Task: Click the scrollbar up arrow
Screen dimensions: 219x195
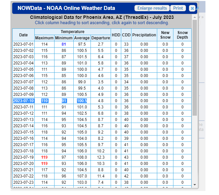Action: (195, 17)
